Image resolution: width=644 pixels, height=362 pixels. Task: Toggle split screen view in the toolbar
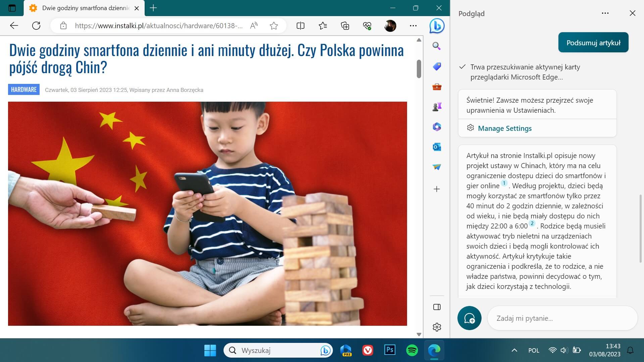point(300,26)
